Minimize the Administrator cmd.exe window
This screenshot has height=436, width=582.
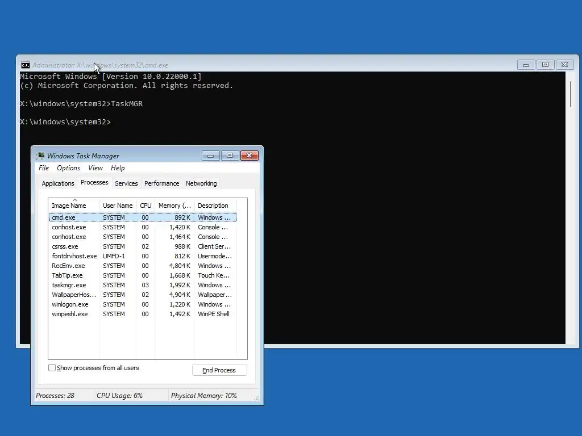click(x=526, y=65)
